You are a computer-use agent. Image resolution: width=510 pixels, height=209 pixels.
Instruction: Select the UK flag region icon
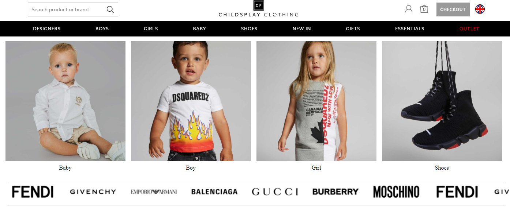(480, 9)
